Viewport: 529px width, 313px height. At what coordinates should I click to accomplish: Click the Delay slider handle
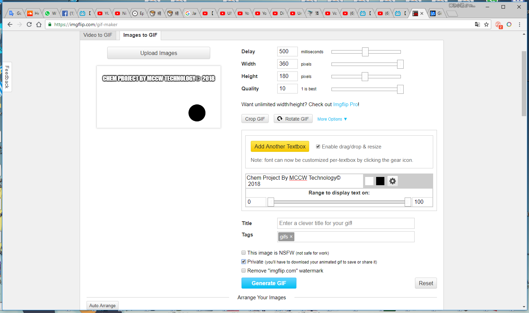tap(365, 52)
